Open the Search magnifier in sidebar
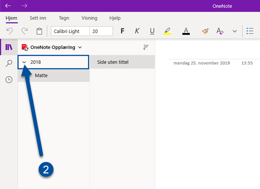 click(9, 63)
